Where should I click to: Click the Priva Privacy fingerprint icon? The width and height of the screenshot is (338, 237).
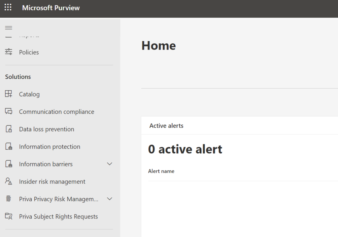click(x=8, y=199)
